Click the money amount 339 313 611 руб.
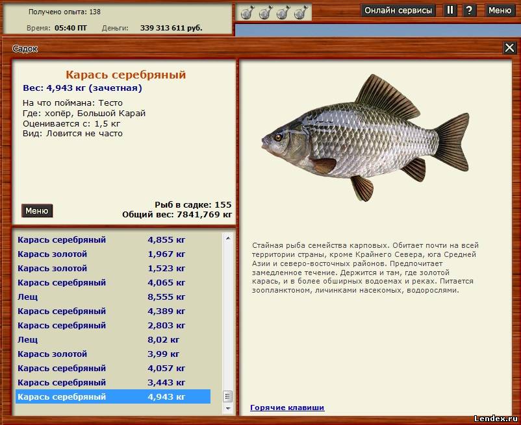 pyautogui.click(x=171, y=28)
